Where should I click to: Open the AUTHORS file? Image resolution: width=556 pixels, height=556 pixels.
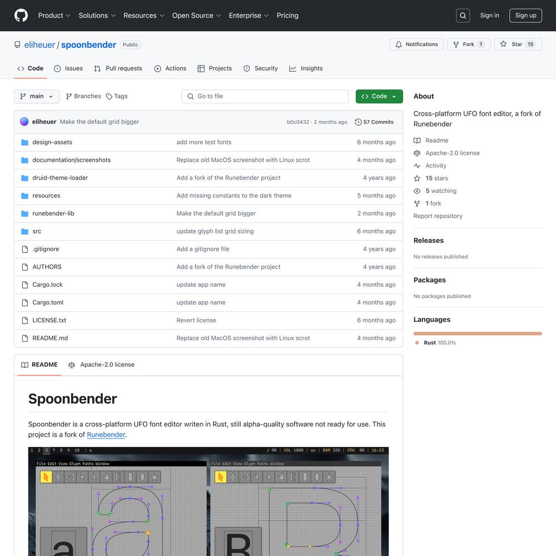tap(47, 267)
